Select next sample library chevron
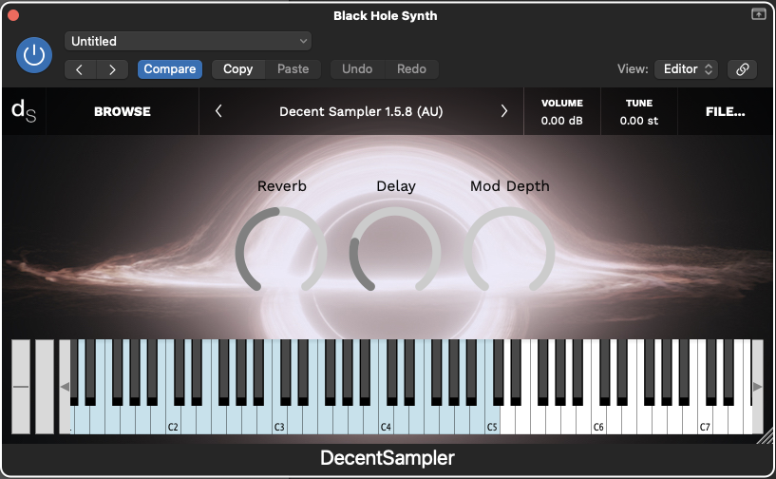Image resolution: width=776 pixels, height=479 pixels. 503,111
